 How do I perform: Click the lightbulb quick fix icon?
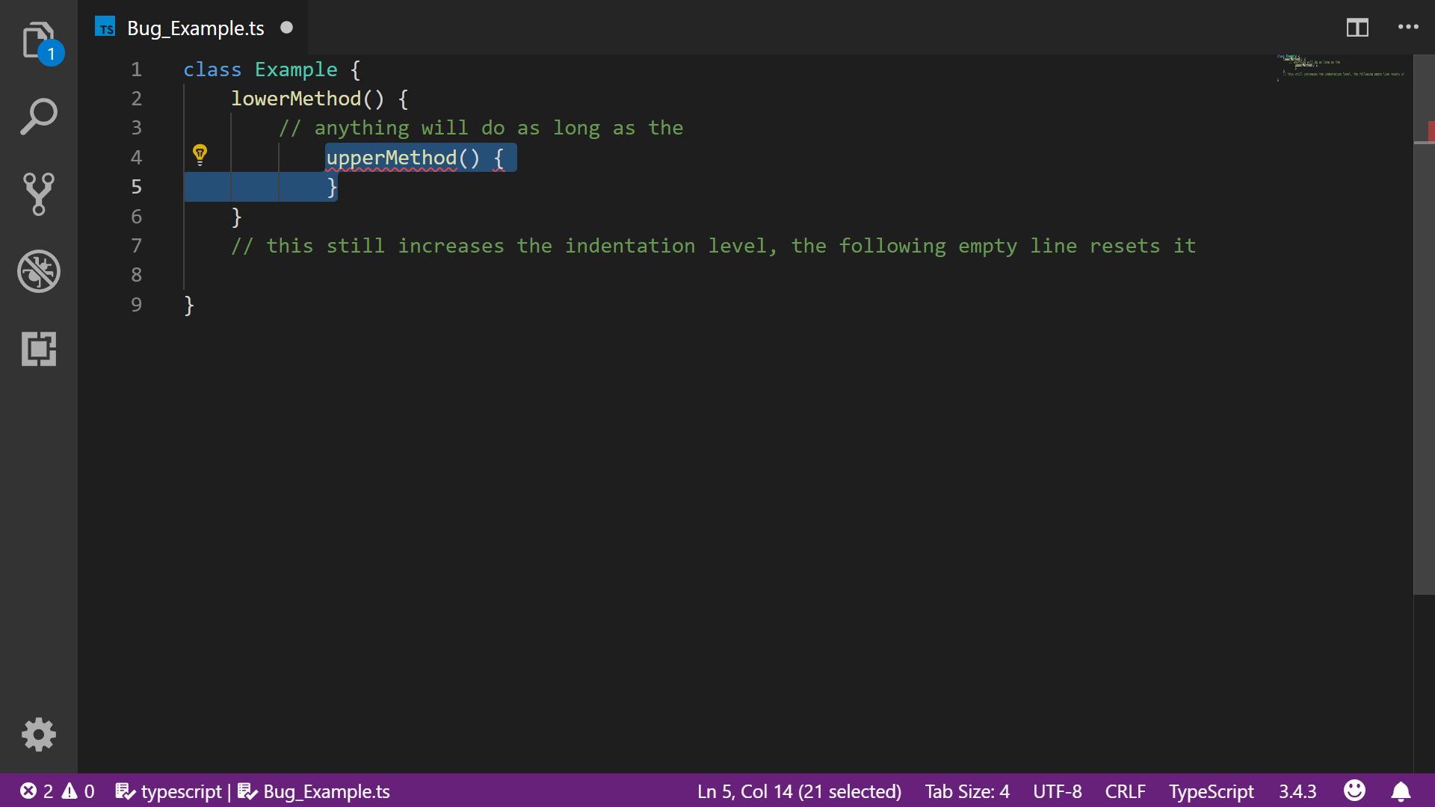(200, 155)
